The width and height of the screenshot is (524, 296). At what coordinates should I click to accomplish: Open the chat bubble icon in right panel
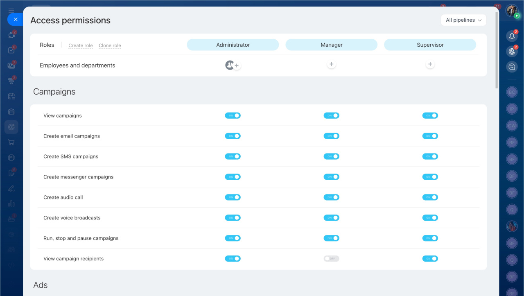(x=512, y=67)
